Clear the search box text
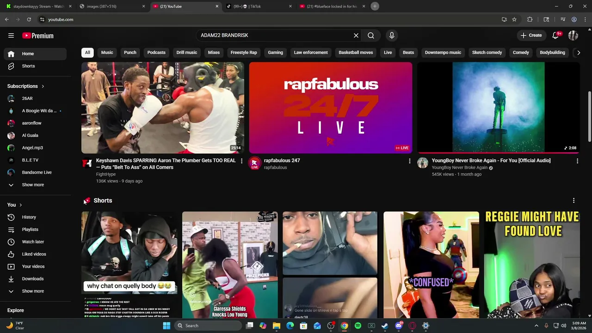592x333 pixels. (356, 36)
